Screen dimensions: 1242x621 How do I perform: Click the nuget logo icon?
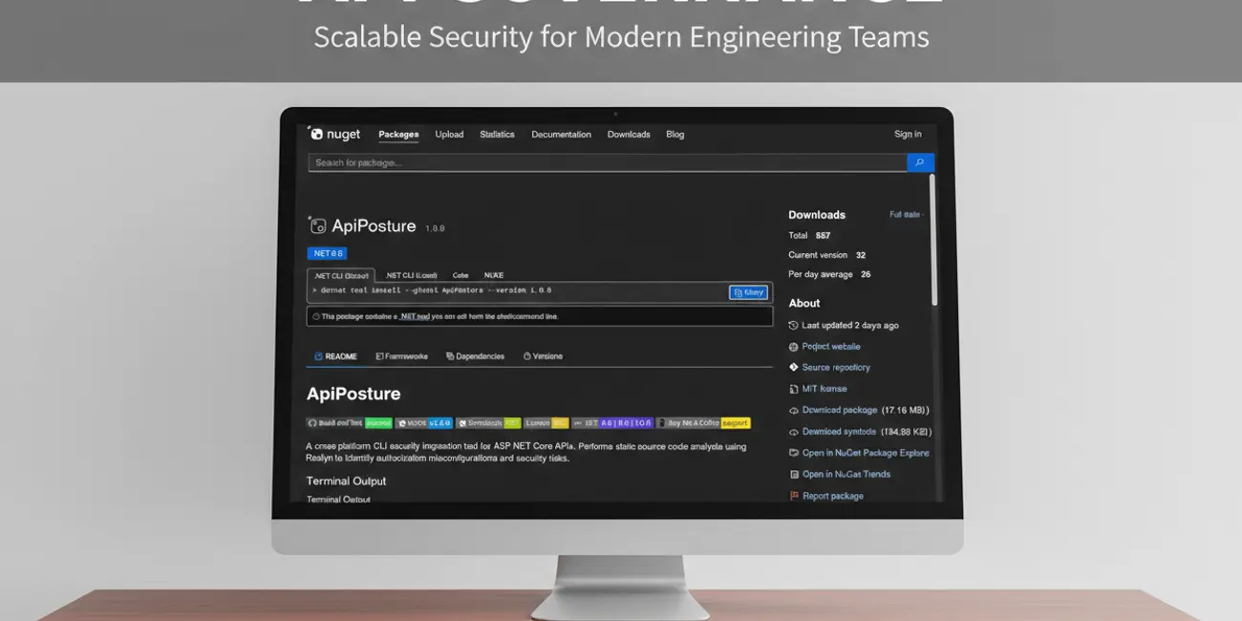point(319,133)
